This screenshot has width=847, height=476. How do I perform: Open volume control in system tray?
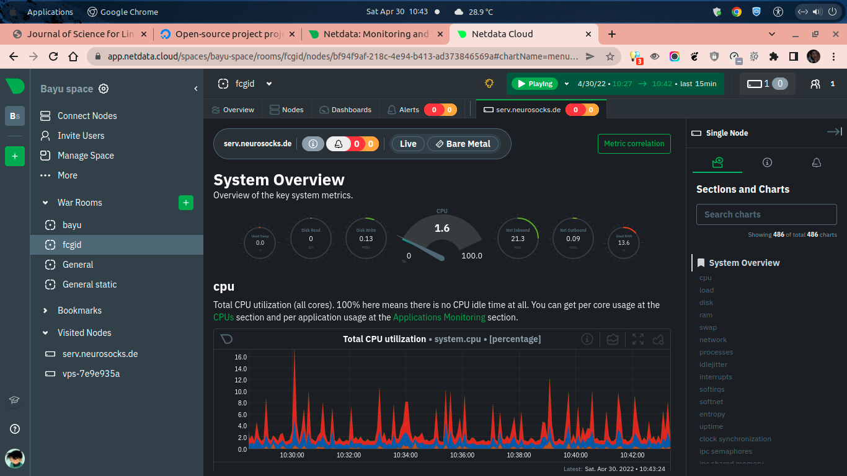click(x=817, y=12)
